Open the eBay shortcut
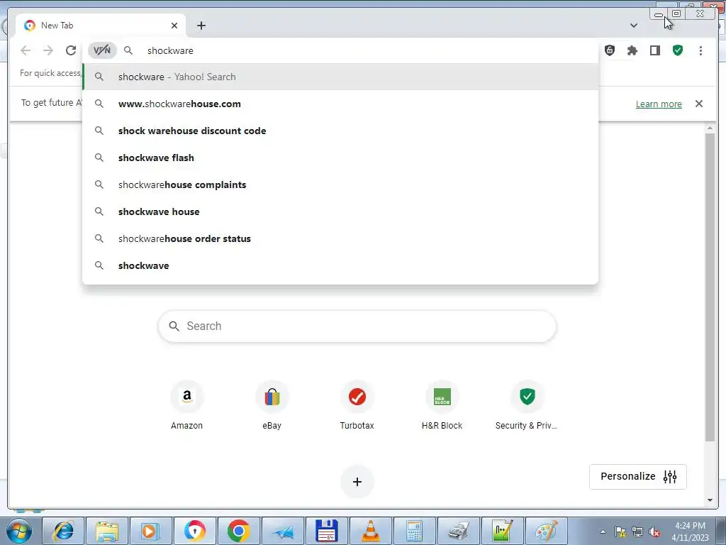Screen dimensions: 726x545 click(272, 405)
